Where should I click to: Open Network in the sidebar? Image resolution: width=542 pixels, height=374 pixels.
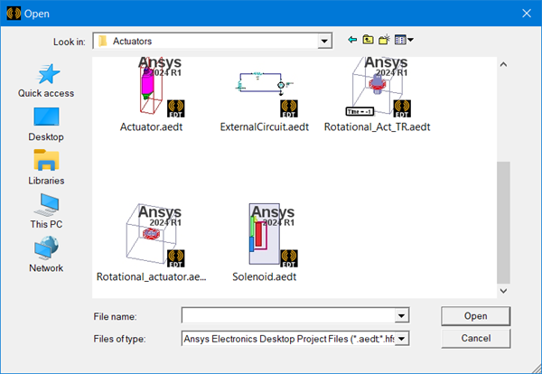[x=46, y=255]
